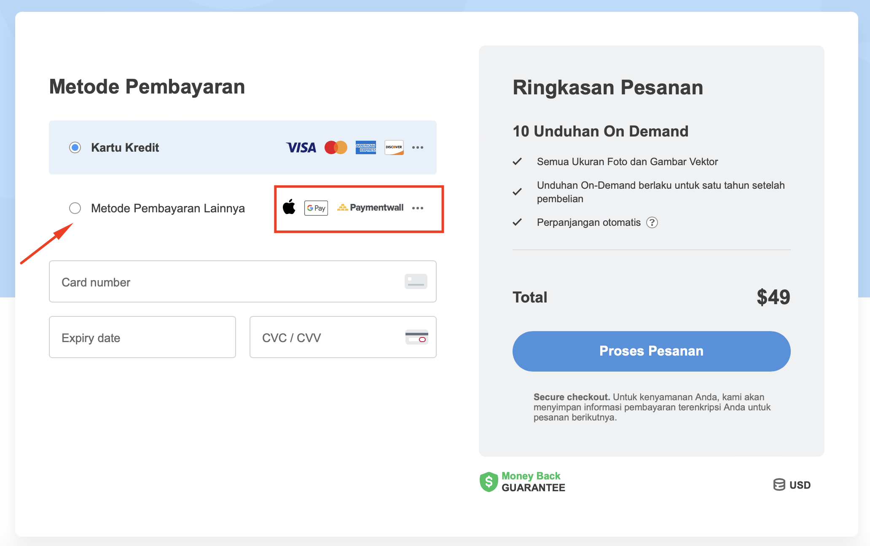Click the Discover card icon

(x=393, y=147)
